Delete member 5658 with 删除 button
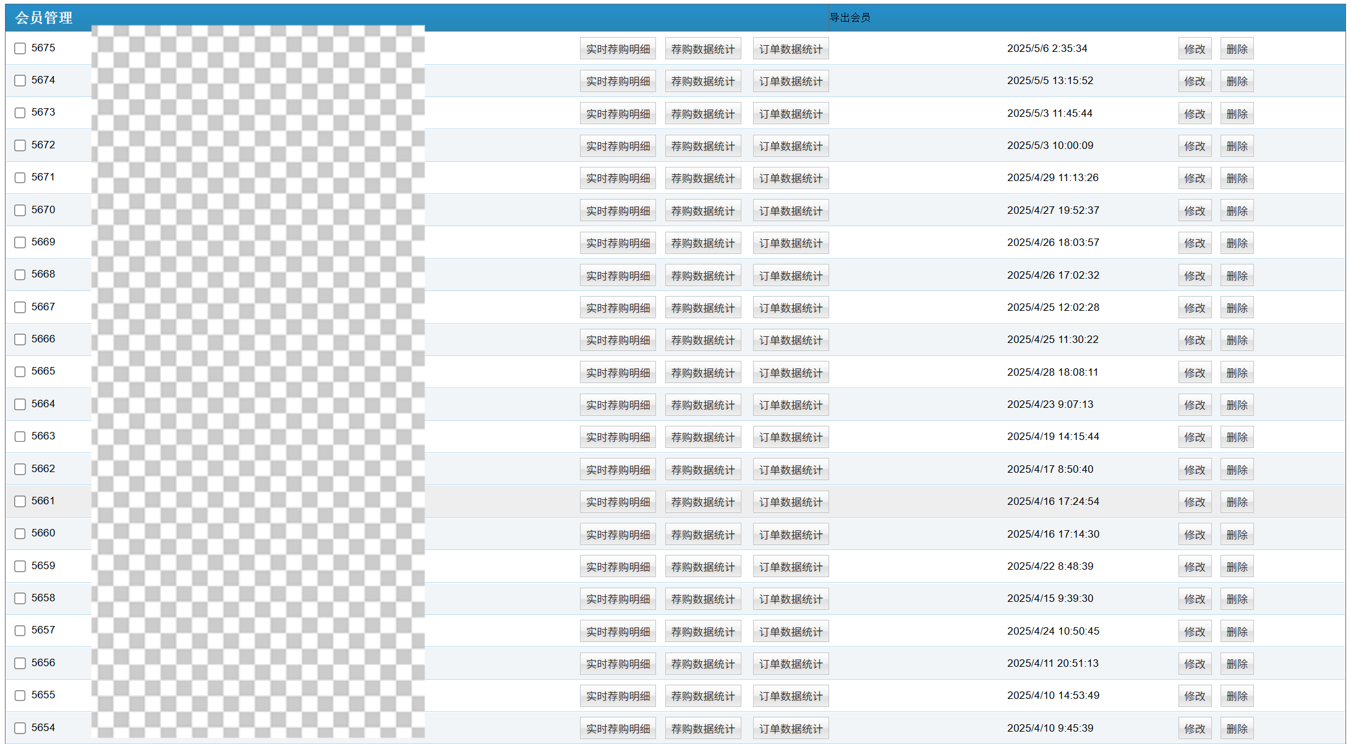This screenshot has width=1351, height=744. click(1237, 599)
